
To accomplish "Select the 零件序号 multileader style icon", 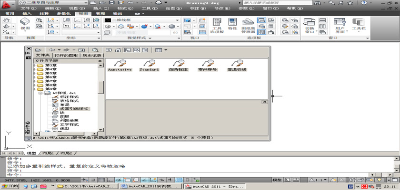I will 208,66.
